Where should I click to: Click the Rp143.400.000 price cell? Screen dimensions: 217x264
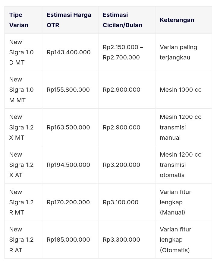pyautogui.click(x=68, y=52)
